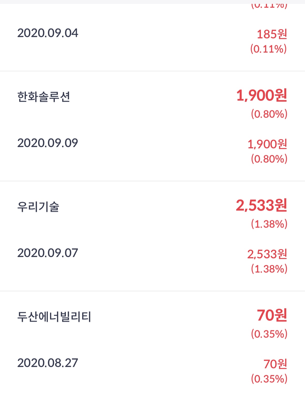Click the 185원 amount

(x=272, y=34)
